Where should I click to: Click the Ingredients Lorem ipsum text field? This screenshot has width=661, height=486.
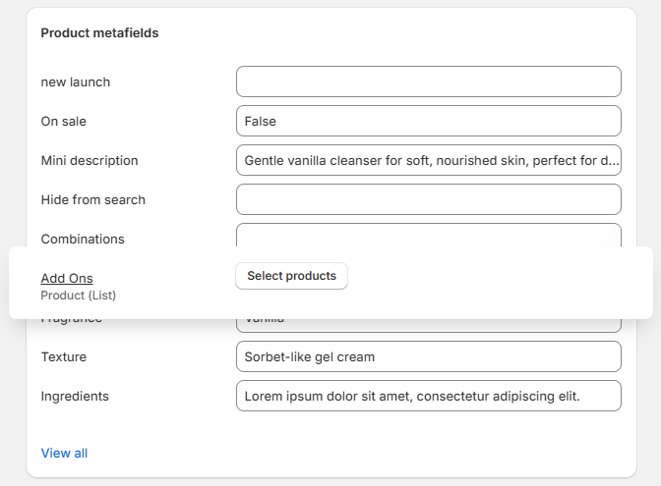(428, 396)
